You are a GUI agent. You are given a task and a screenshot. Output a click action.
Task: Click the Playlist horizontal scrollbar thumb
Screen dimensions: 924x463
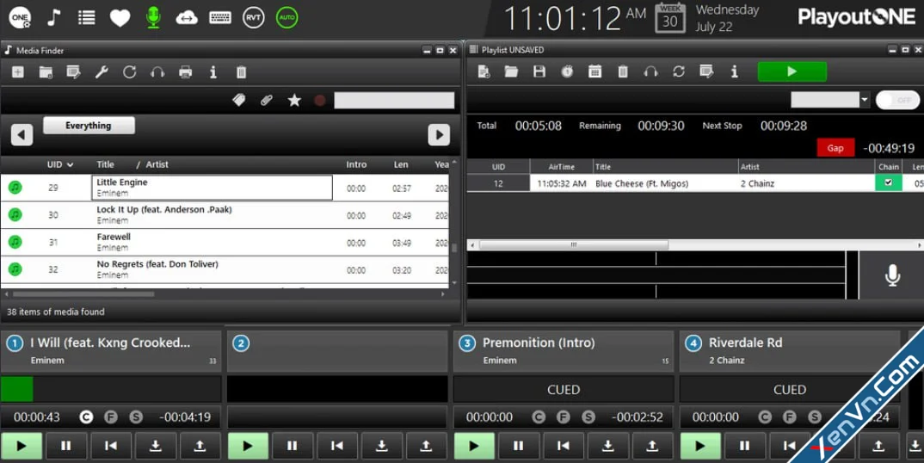coord(573,244)
